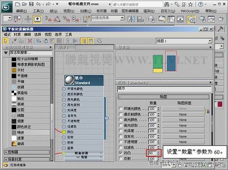Click the Mirror tool icon
This screenshot has height=170, width=228.
coord(131,19)
